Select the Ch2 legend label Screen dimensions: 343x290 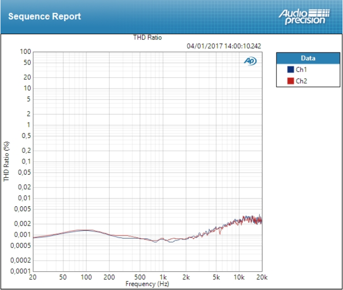pos(301,81)
